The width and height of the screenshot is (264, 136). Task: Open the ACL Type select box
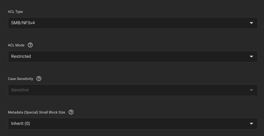click(x=133, y=23)
